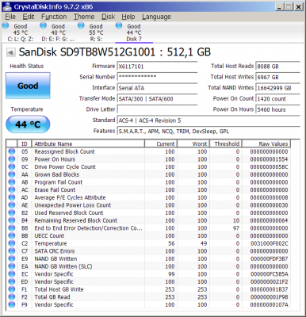Click the Current column header

click(161, 143)
